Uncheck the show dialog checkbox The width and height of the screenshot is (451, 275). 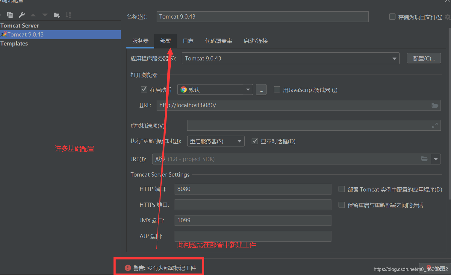tap(255, 141)
